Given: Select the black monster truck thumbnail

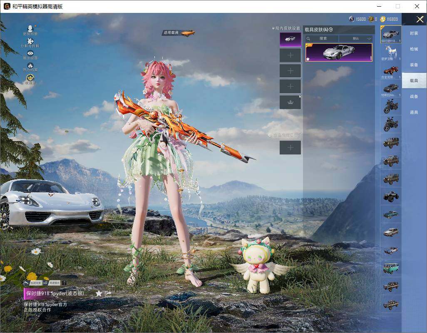Looking at the screenshot, I should (391, 196).
